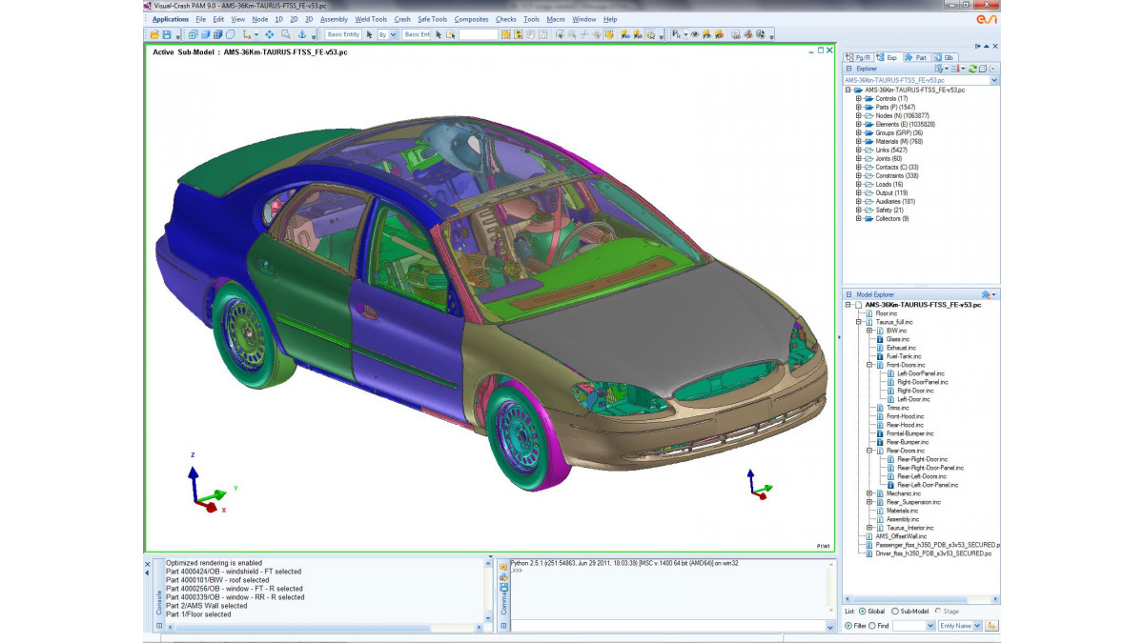Switch to the Glb tab
Viewport: 1144px width, 643px height.
(x=944, y=57)
